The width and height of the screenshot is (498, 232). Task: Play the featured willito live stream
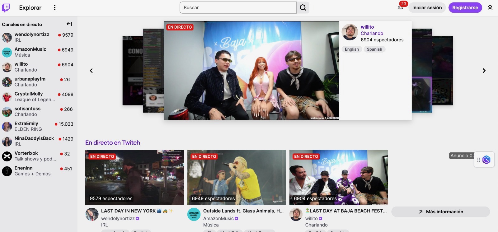pyautogui.click(x=251, y=71)
